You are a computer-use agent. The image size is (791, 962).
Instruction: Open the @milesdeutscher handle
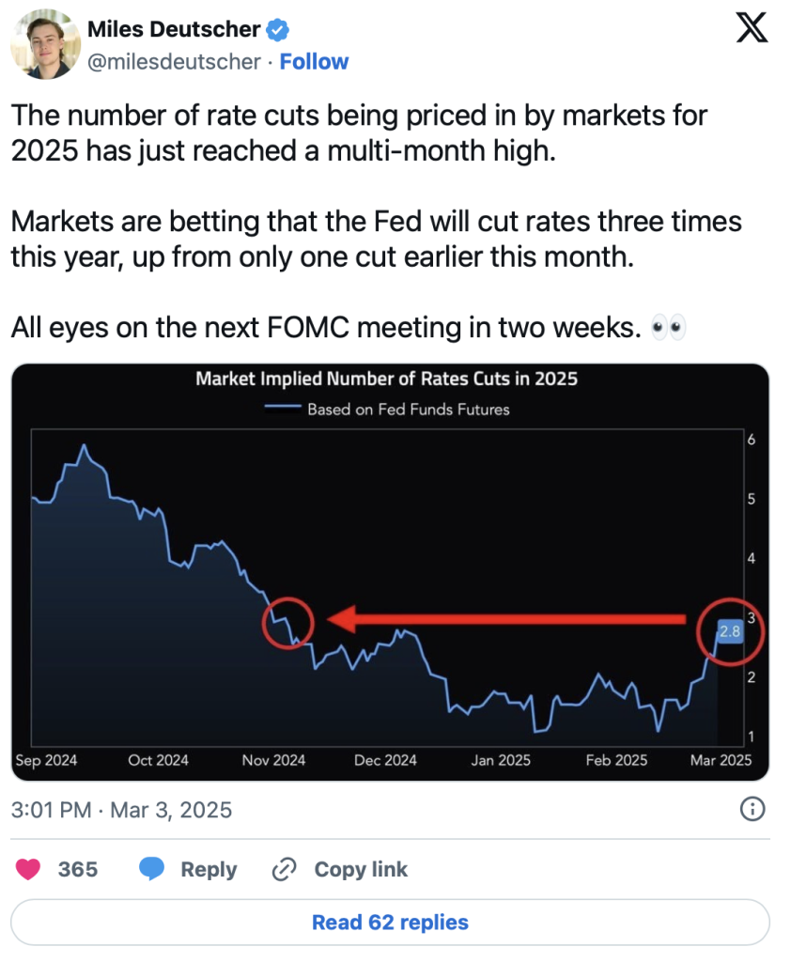[173, 62]
